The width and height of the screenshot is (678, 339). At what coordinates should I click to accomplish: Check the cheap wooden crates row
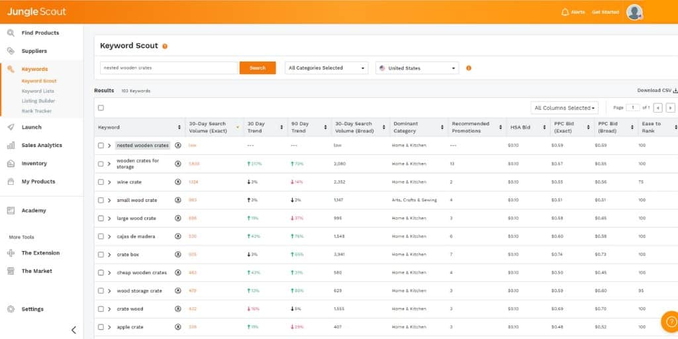(101, 273)
